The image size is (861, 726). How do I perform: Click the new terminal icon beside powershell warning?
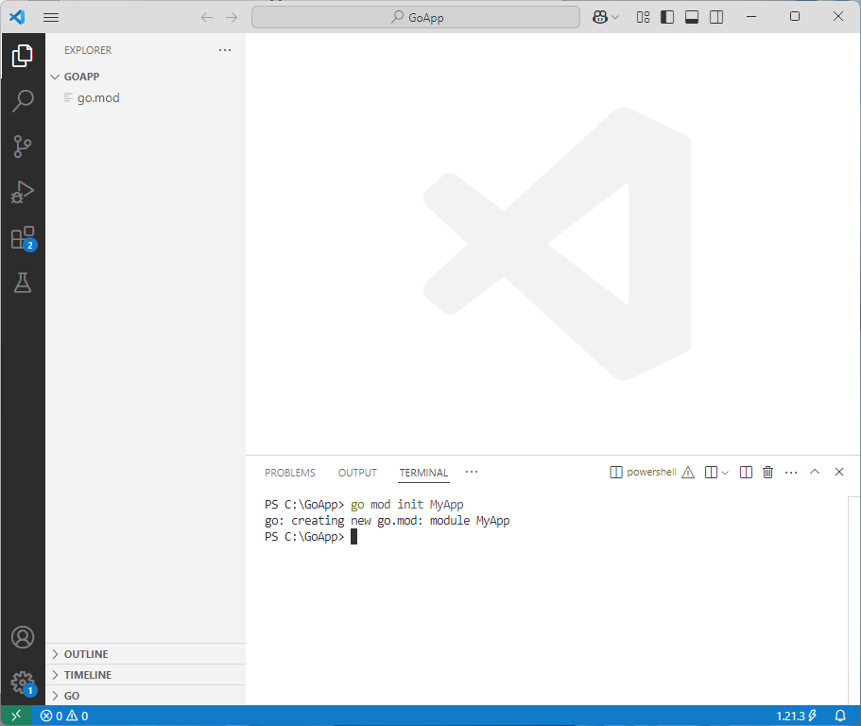711,473
